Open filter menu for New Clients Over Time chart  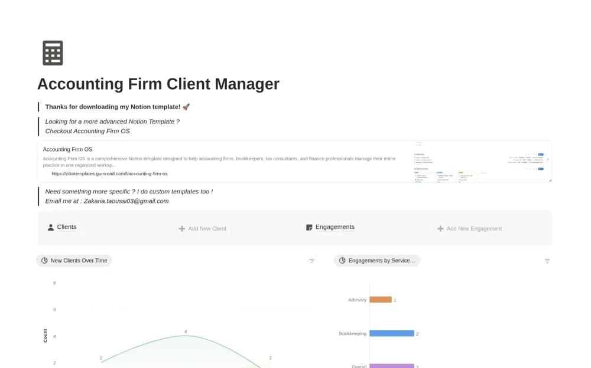(x=311, y=261)
